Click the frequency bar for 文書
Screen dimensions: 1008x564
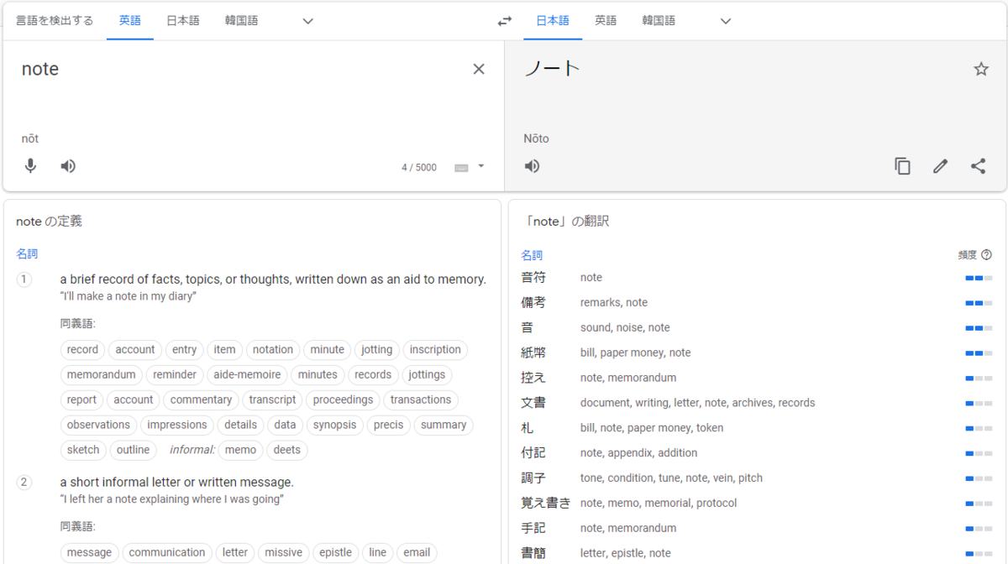coord(979,404)
